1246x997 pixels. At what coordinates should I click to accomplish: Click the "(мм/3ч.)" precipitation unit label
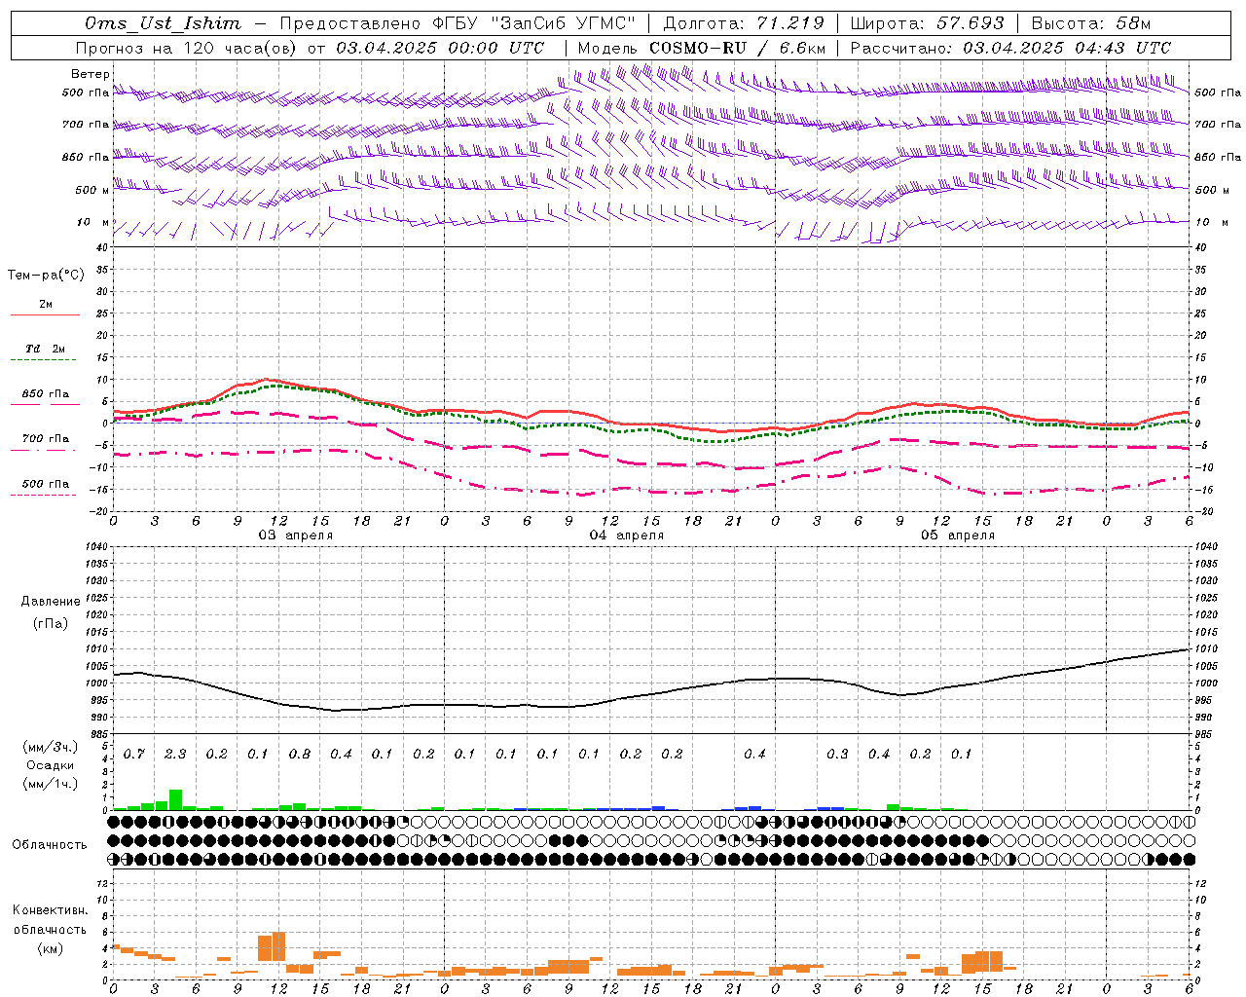pos(51,747)
